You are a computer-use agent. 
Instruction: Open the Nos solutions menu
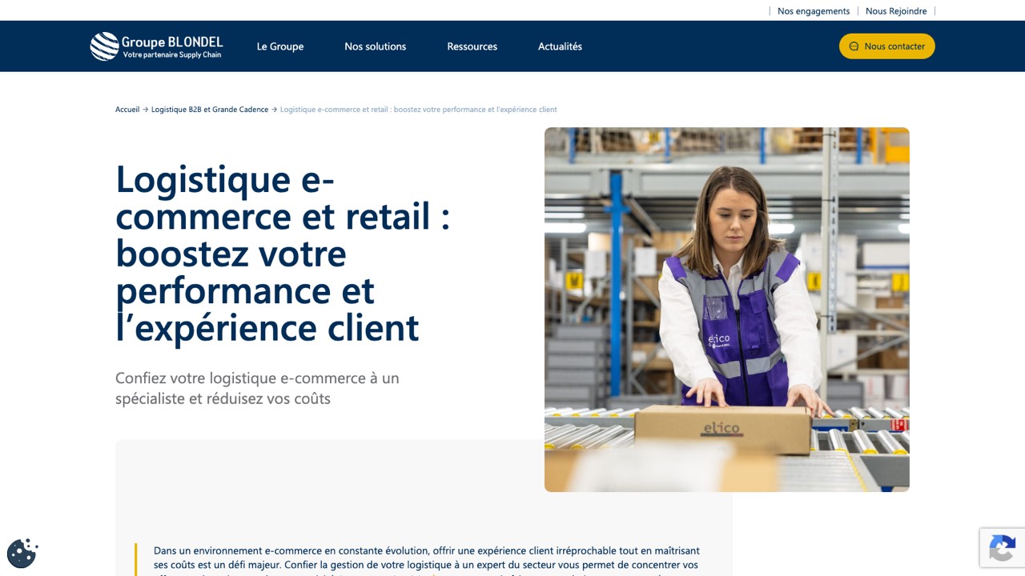[376, 46]
